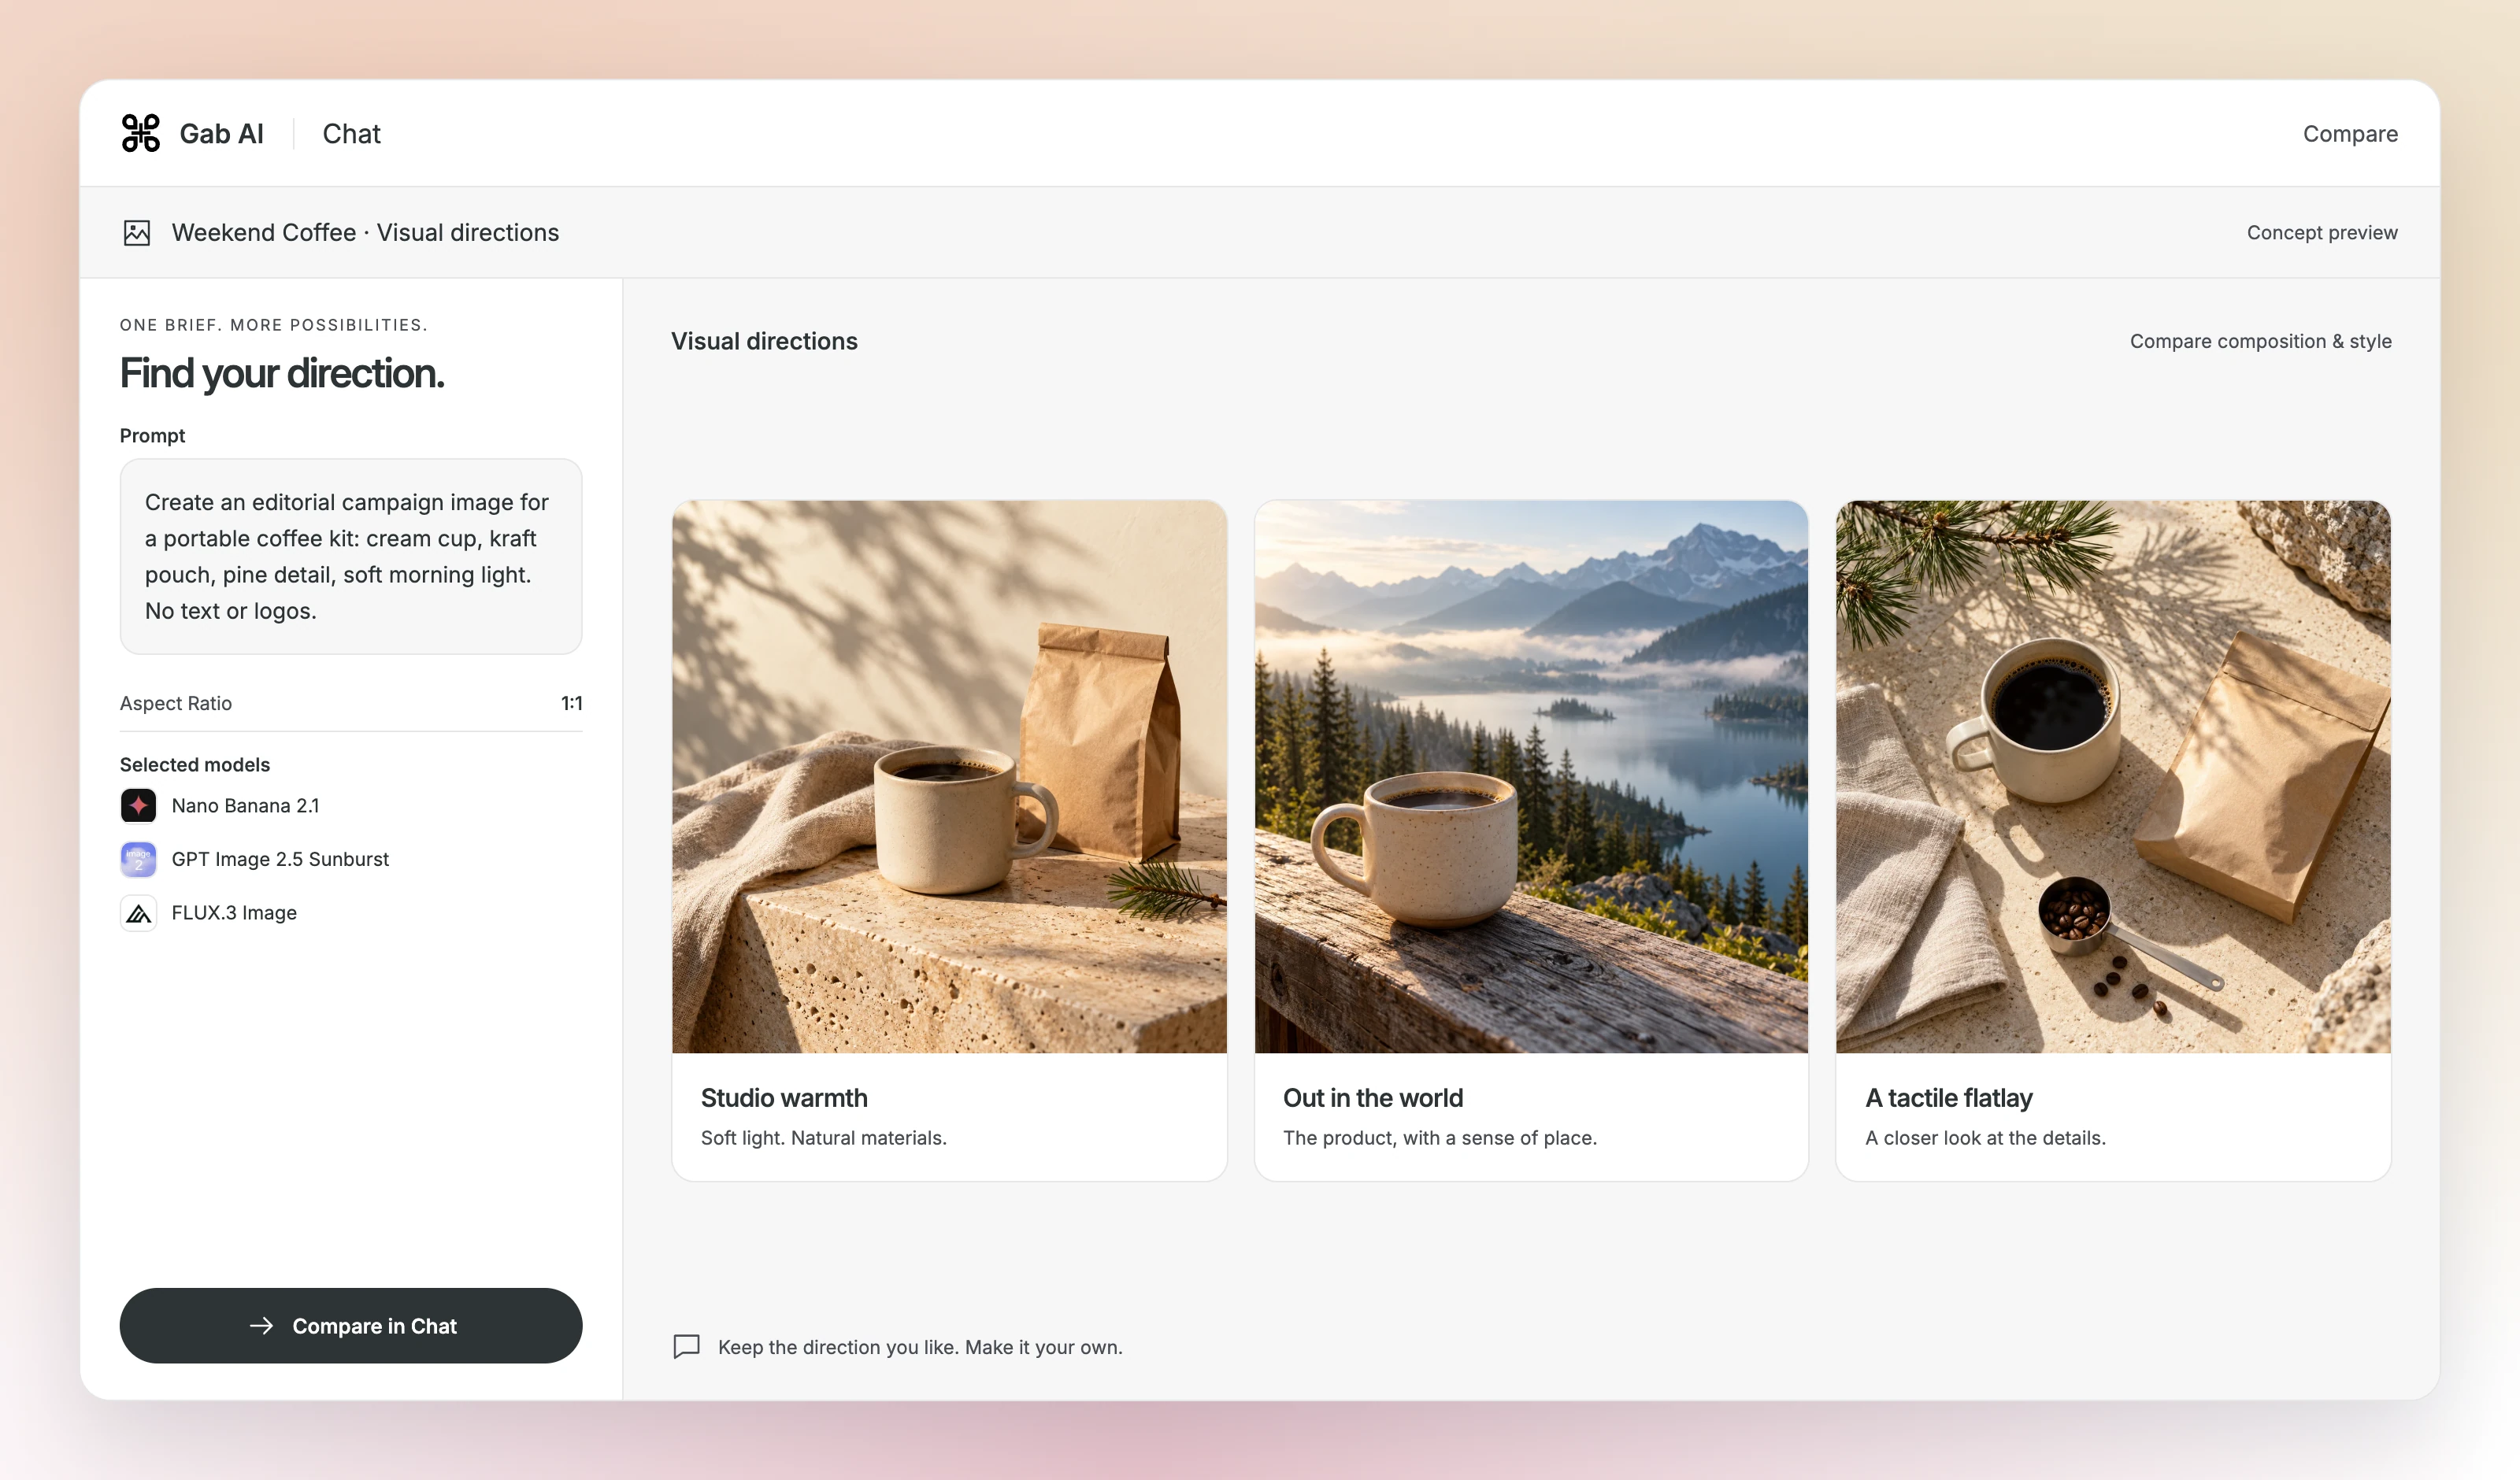Select the GPT Image 2.5 Sunburst name
This screenshot has height=1480, width=2520.
(x=280, y=859)
